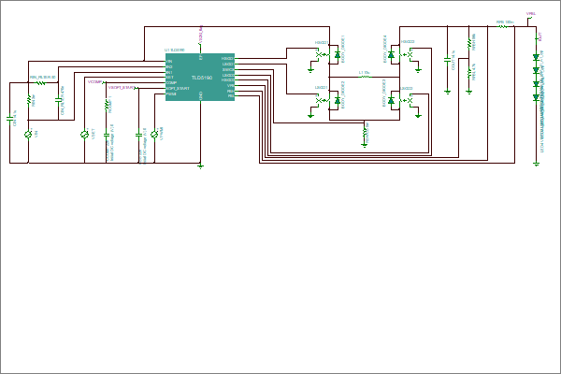This screenshot has height=374, width=561.
Task: Select the RFBH resistor symbol
Action: point(469,43)
